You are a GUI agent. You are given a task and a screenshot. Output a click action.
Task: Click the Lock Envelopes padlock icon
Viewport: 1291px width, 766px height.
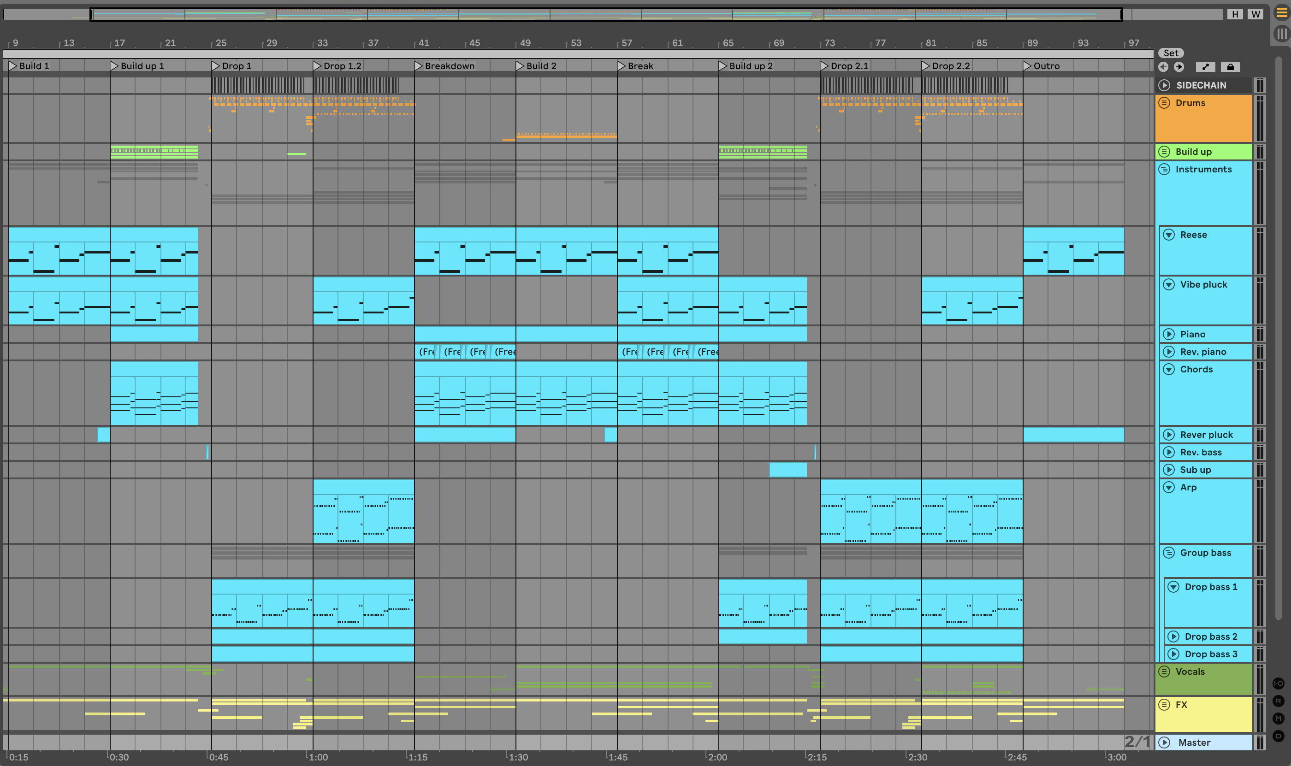coord(1230,66)
